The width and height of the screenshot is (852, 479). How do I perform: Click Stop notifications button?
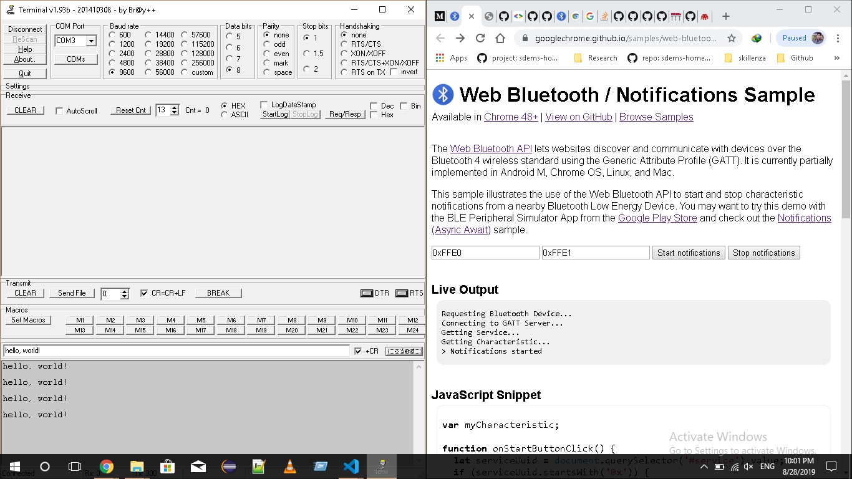[x=764, y=253]
